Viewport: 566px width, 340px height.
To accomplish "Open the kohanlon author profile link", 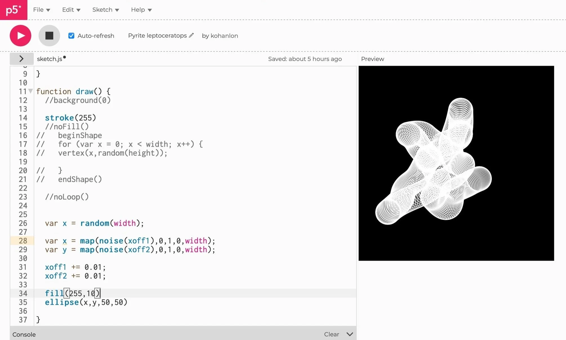I will tap(224, 36).
